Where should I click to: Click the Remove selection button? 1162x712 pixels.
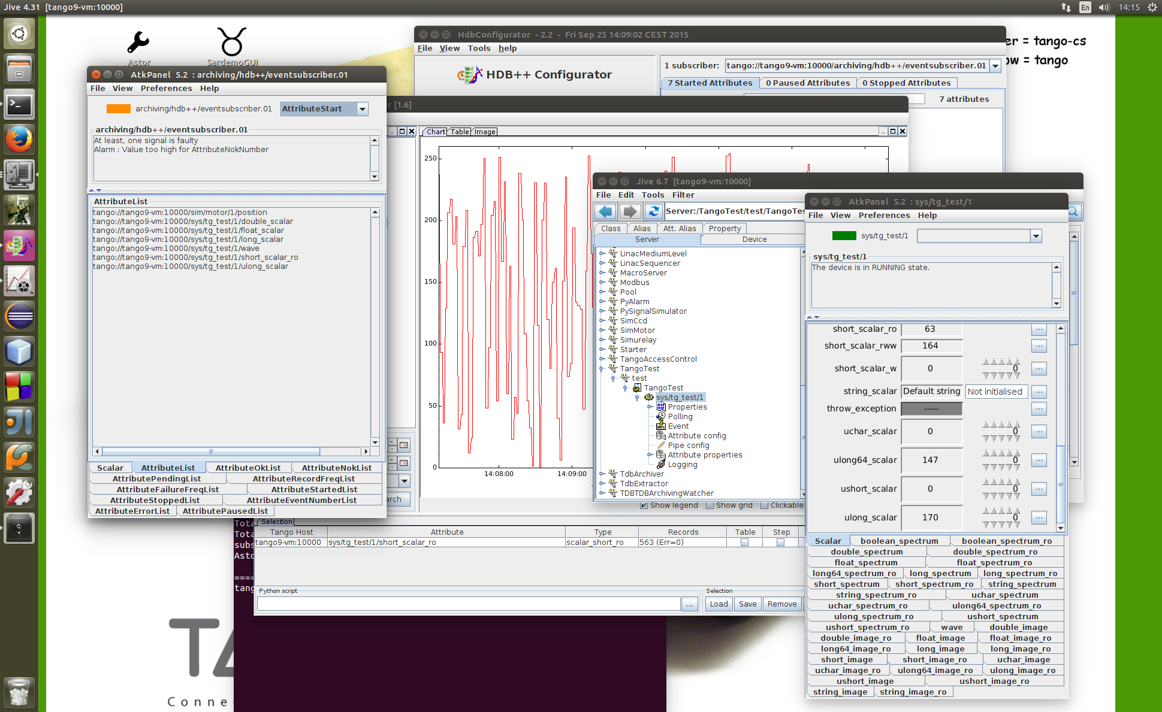[782, 604]
